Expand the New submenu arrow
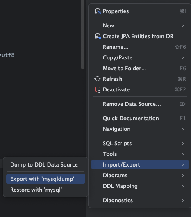This screenshot has width=191, height=217. coord(182,26)
